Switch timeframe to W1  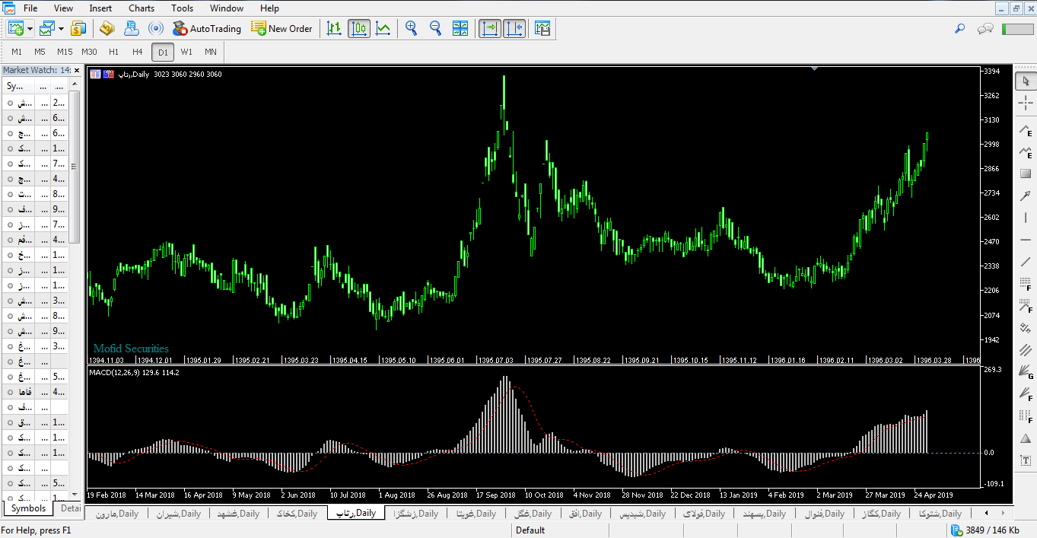point(186,52)
